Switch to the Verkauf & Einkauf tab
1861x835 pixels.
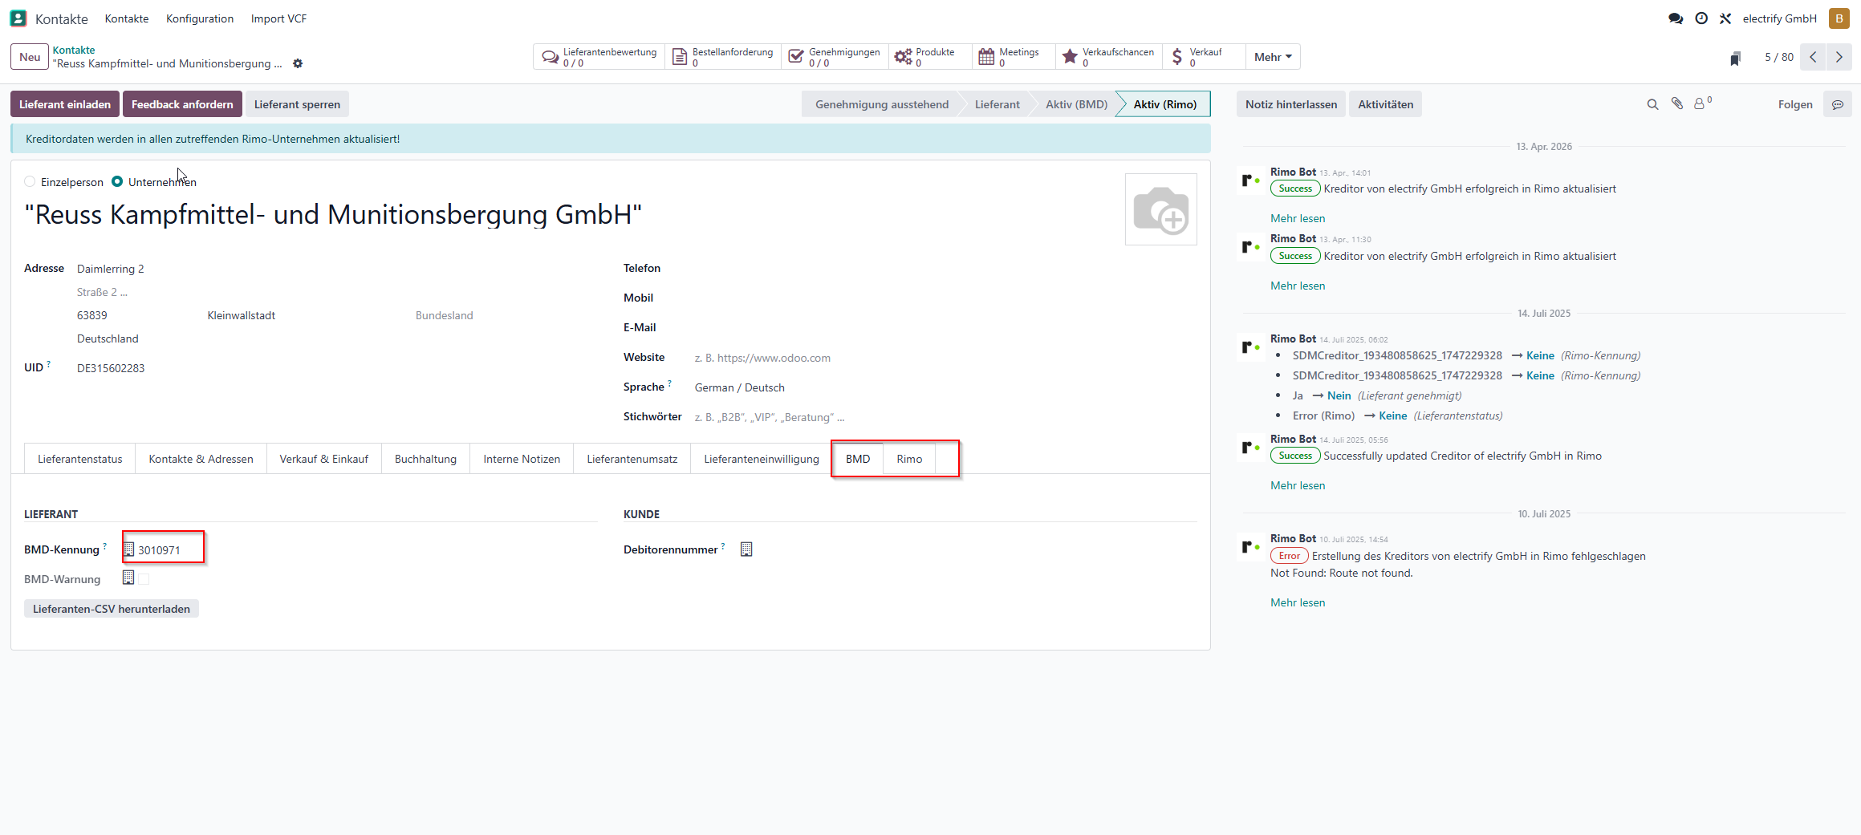[x=323, y=459]
